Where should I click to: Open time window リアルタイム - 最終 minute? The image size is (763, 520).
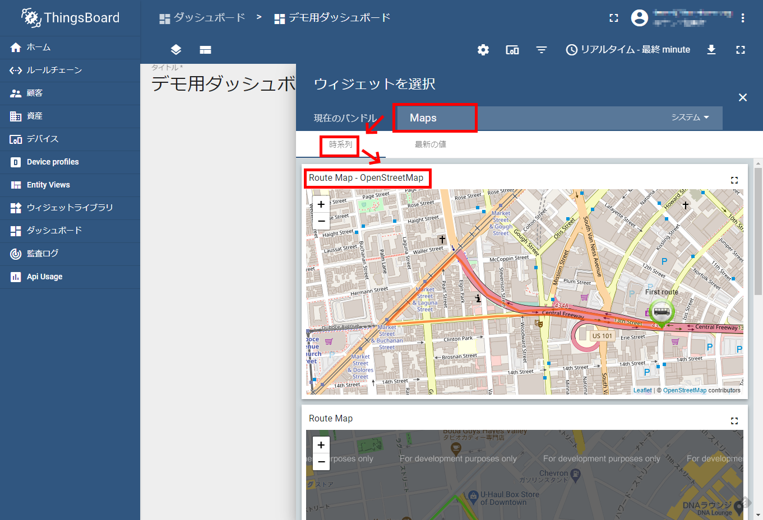628,50
